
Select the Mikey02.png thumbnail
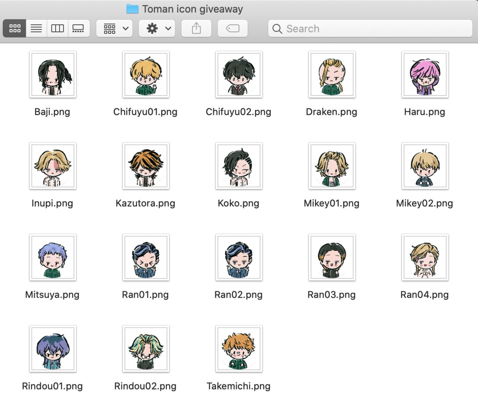pos(425,166)
